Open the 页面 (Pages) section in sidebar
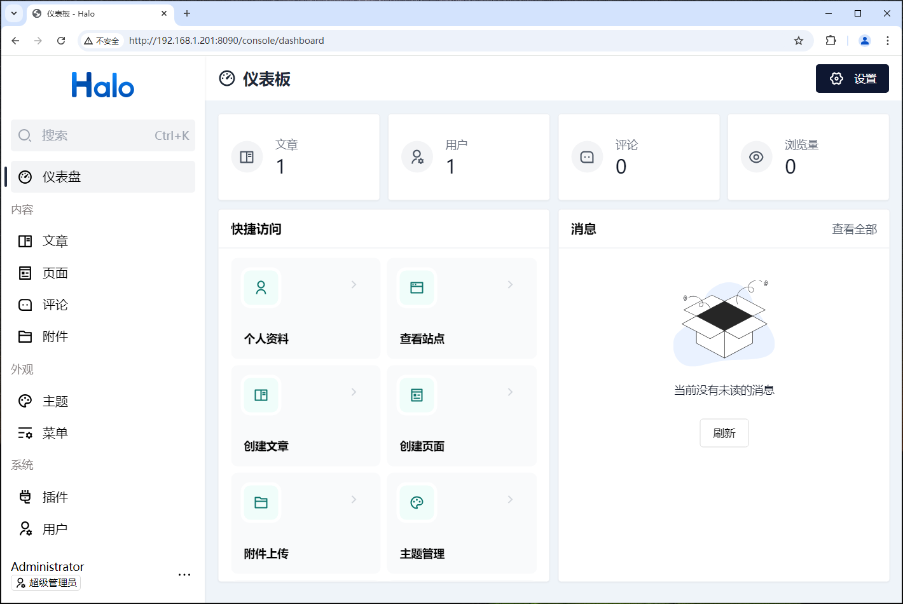 pyautogui.click(x=56, y=273)
